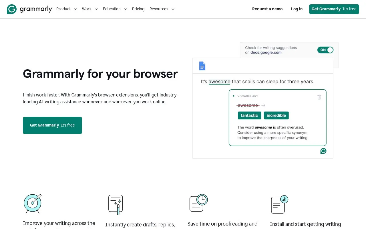The width and height of the screenshot is (366, 229).
Task: Open the Product menu
Action: 63,9
